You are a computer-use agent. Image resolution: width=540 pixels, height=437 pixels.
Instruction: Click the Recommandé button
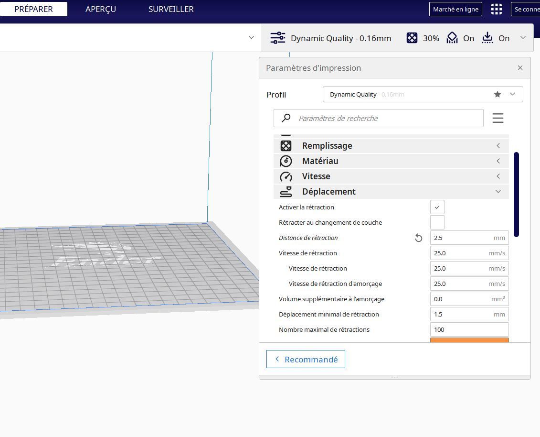[x=306, y=359]
